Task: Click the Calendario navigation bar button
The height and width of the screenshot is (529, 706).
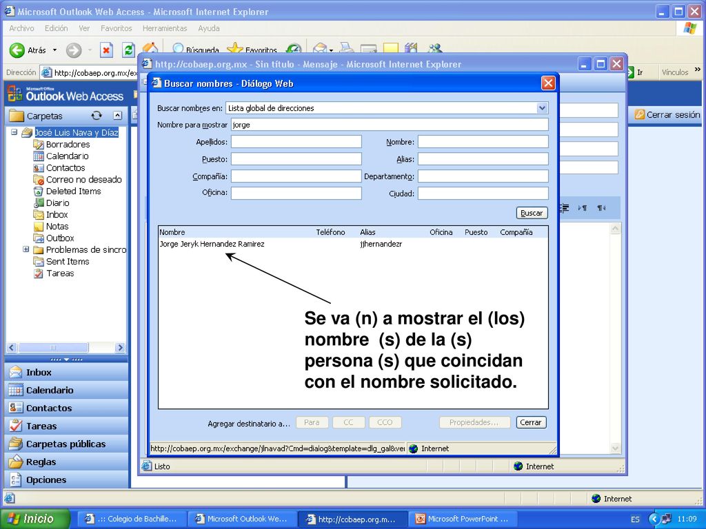Action: pyautogui.click(x=67, y=391)
